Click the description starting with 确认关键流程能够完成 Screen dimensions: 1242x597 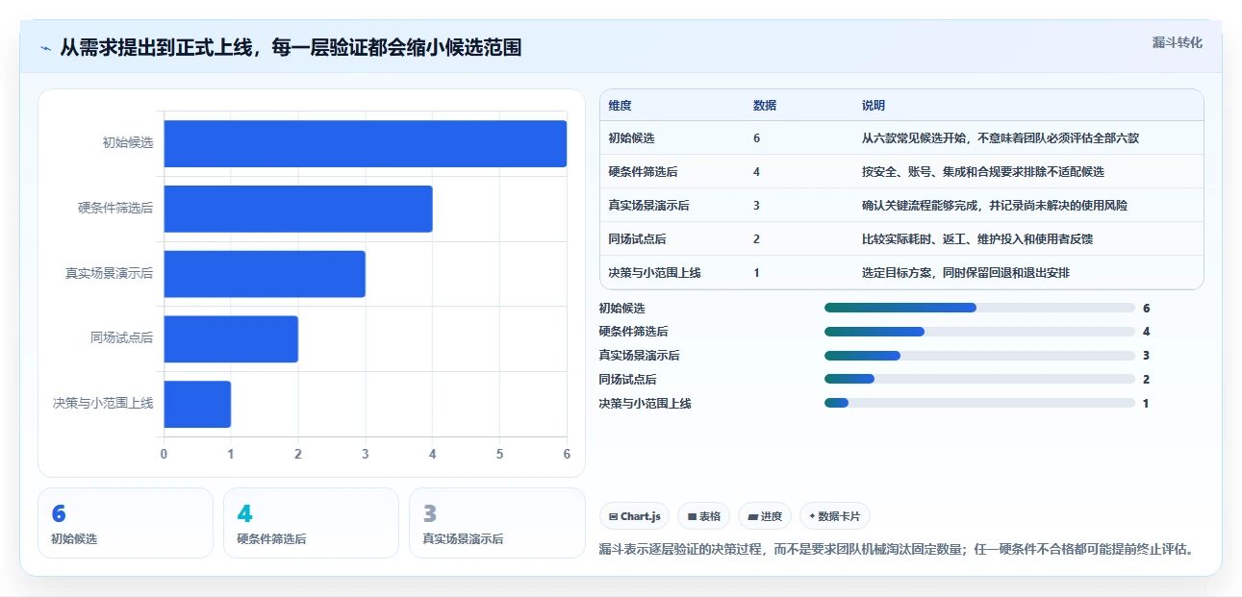coord(995,206)
